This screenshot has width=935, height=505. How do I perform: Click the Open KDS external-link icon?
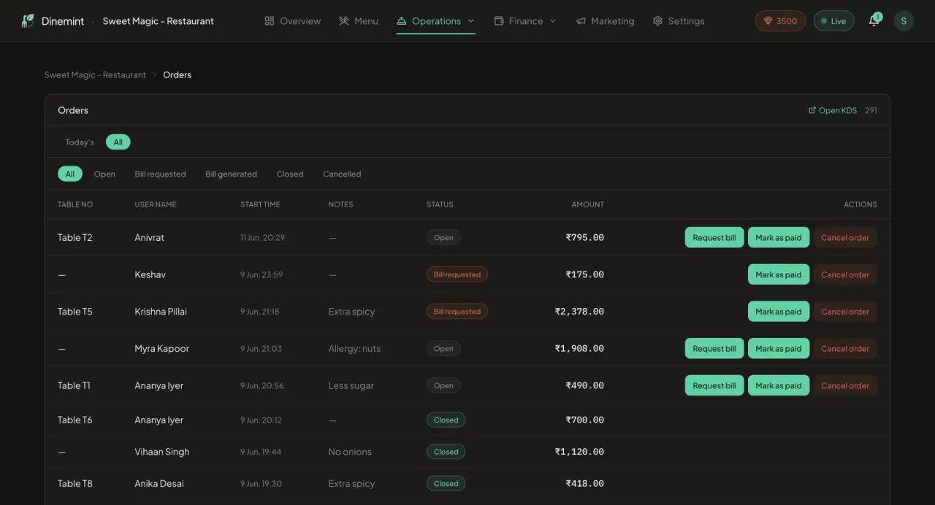(x=812, y=110)
